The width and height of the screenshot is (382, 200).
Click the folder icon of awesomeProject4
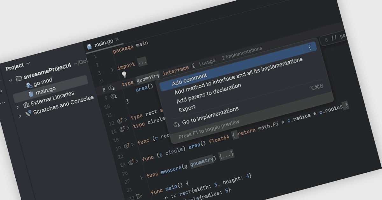click(19, 78)
